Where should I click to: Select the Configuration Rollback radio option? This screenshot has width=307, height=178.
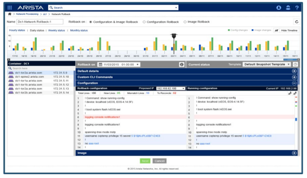(144, 22)
